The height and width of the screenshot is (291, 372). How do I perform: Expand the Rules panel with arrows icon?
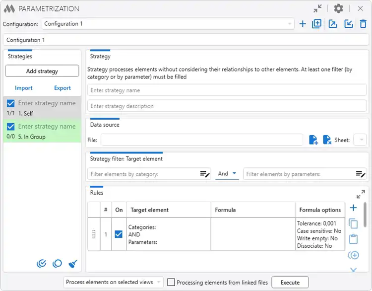(361, 194)
